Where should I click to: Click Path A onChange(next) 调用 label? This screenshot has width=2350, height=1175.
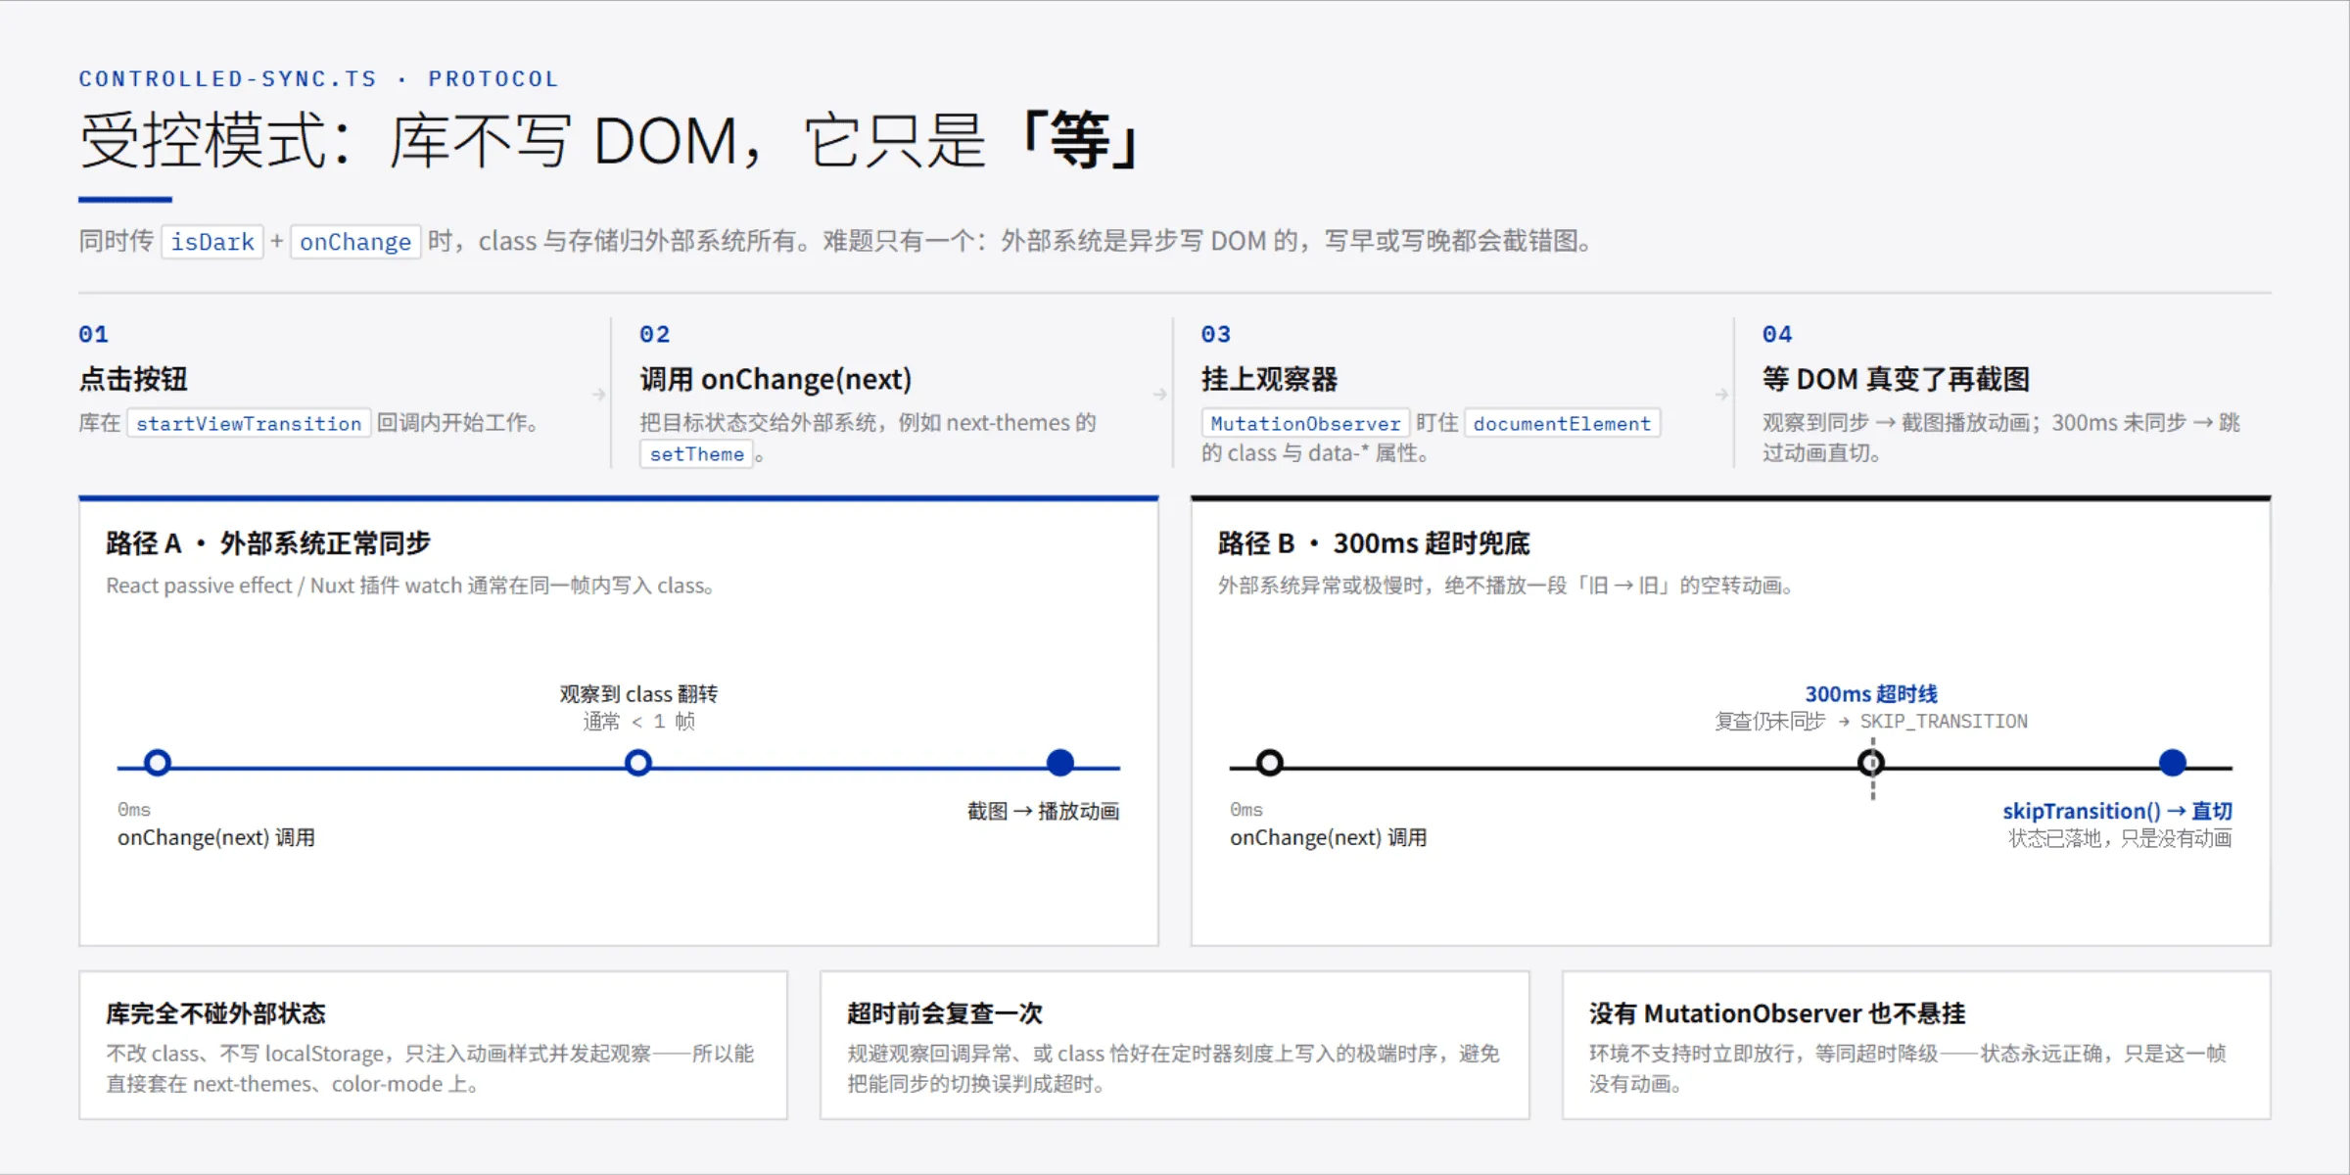216,838
